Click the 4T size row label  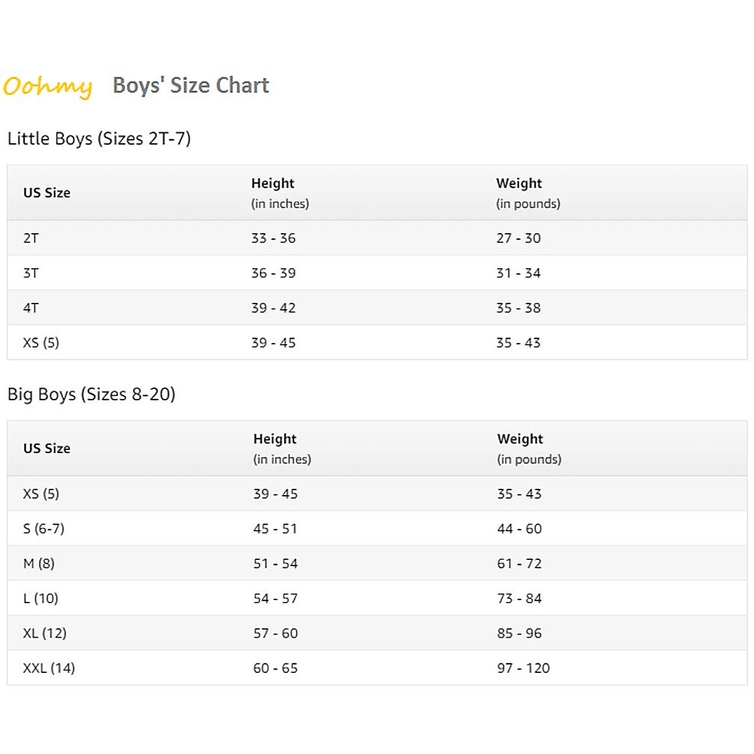pyautogui.click(x=31, y=308)
